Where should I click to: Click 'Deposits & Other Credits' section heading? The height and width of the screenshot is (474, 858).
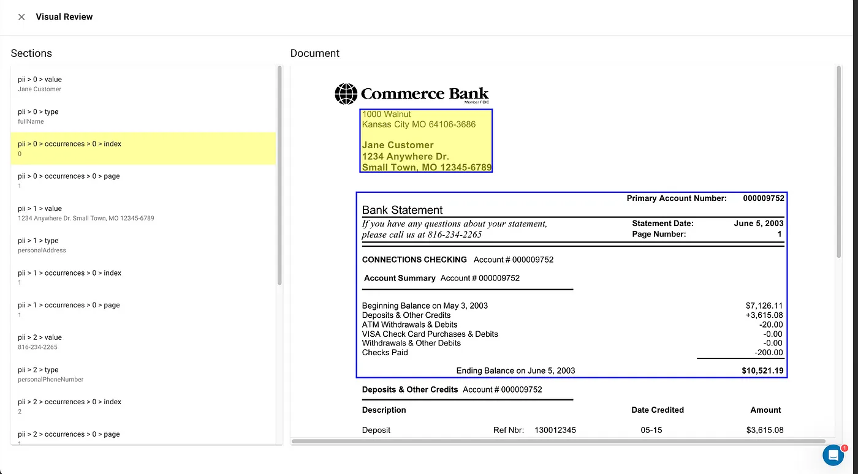410,389
